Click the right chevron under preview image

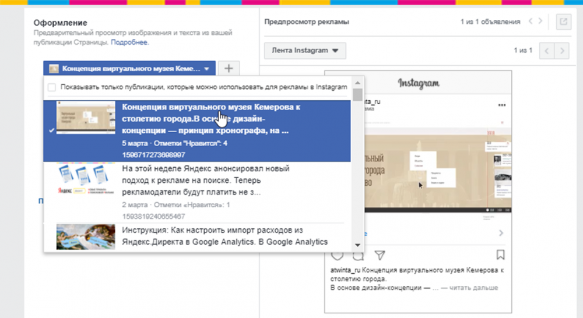click(501, 233)
